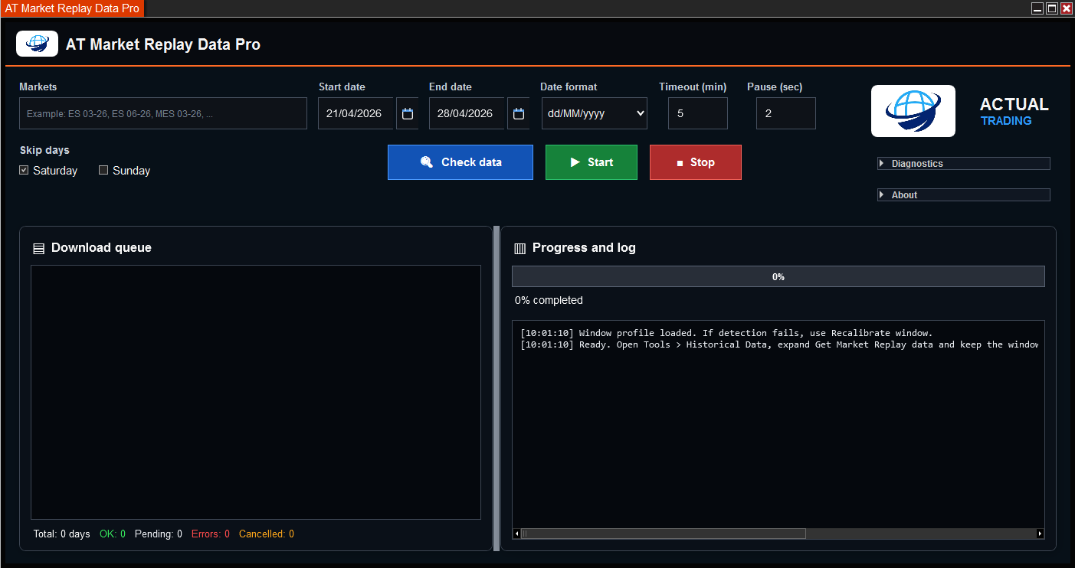Click the Progress and log columns icon
This screenshot has width=1075, height=568.
click(519, 248)
